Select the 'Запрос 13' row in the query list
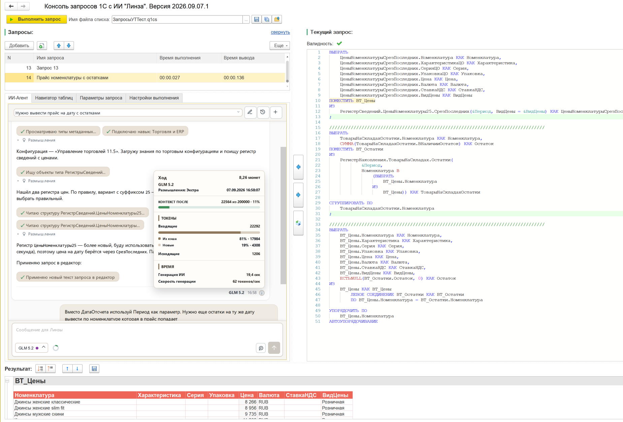The height and width of the screenshot is (422, 623). pyautogui.click(x=145, y=68)
